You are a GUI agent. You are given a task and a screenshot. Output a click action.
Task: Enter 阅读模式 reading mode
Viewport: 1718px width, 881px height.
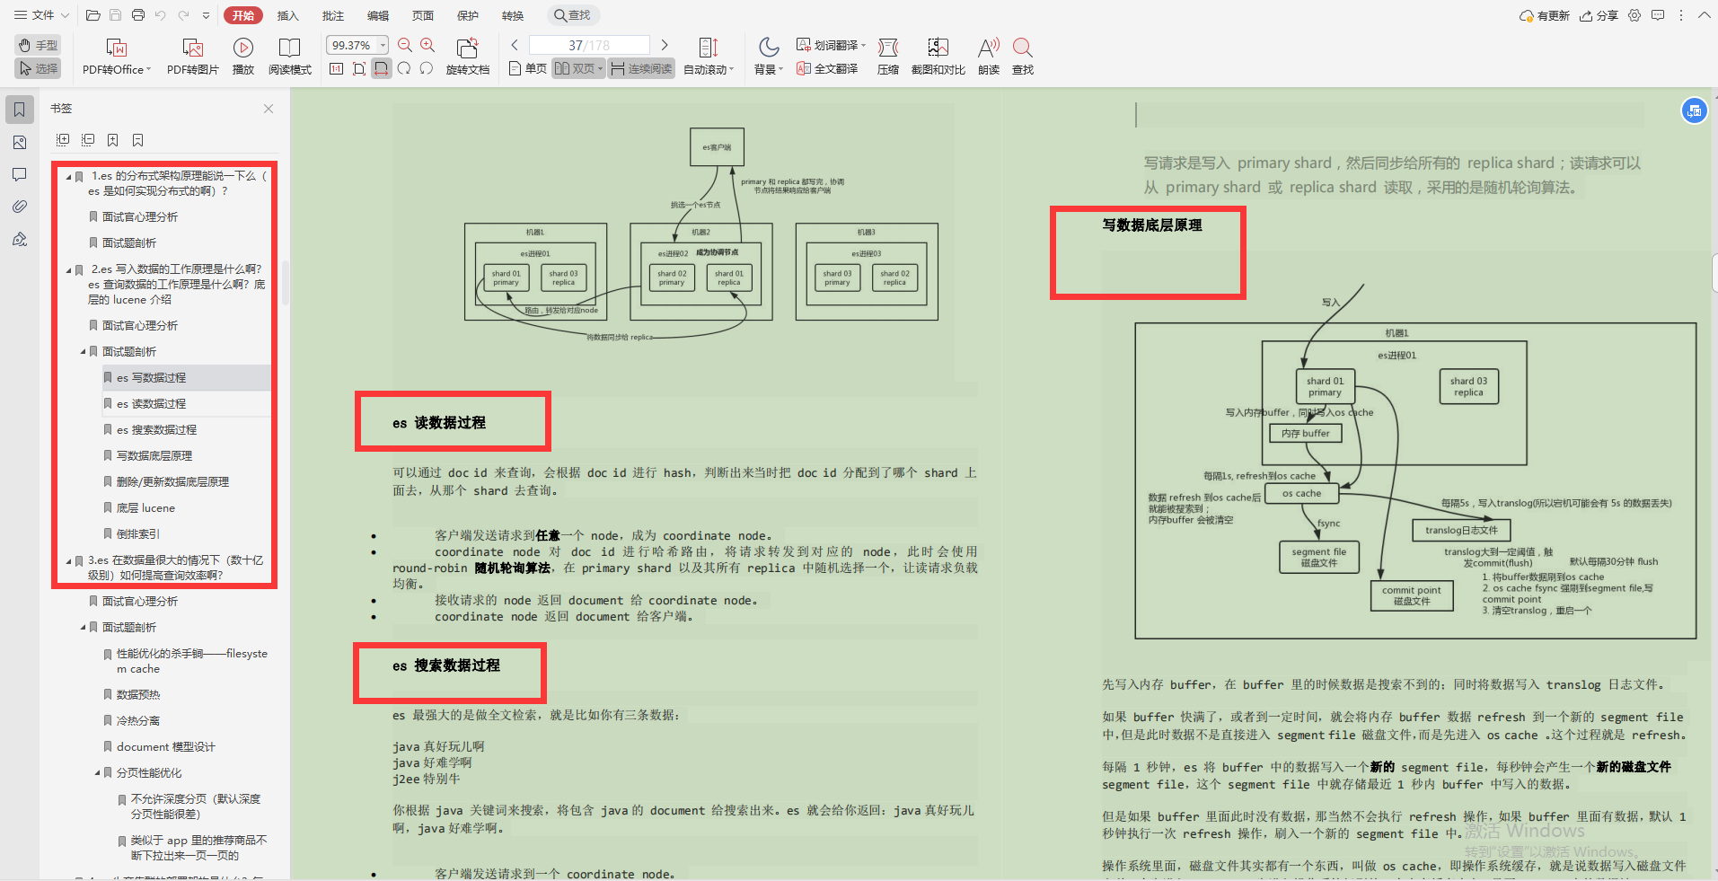(290, 57)
